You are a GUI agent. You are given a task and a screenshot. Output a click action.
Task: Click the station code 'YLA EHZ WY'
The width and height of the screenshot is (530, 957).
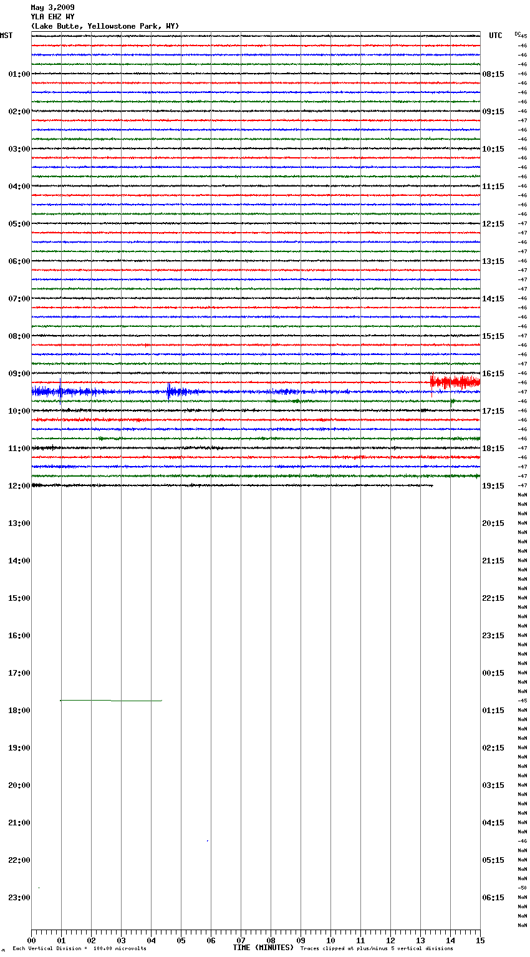pos(52,17)
